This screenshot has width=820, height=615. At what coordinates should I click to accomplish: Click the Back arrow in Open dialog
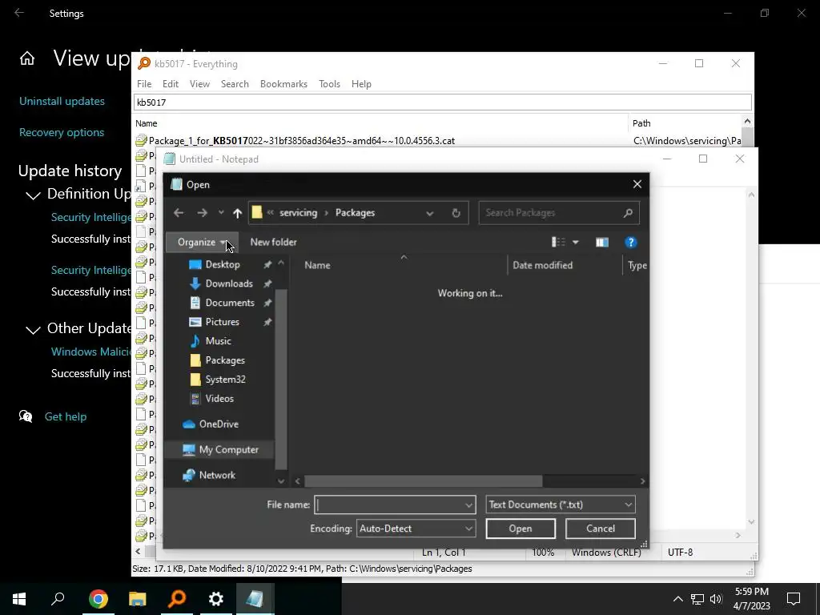point(179,213)
